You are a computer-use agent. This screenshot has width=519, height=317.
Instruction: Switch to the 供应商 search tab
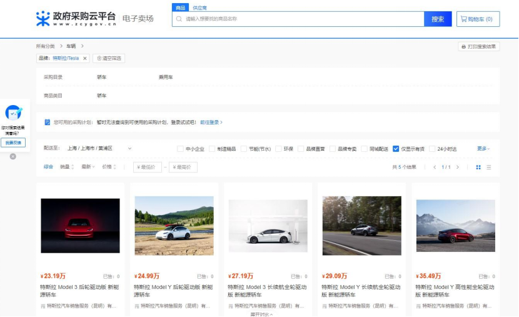199,8
